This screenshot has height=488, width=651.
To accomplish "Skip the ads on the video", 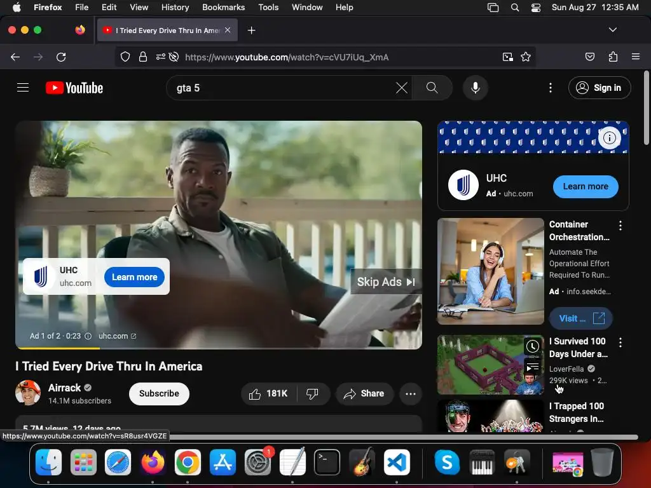I will 386,281.
